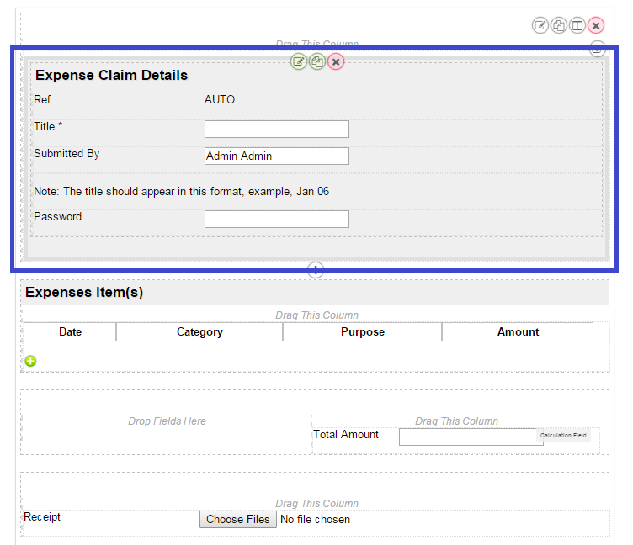Click the partially hidden icon below top toolbar
Viewport: 633px width, 545px height.
[597, 49]
